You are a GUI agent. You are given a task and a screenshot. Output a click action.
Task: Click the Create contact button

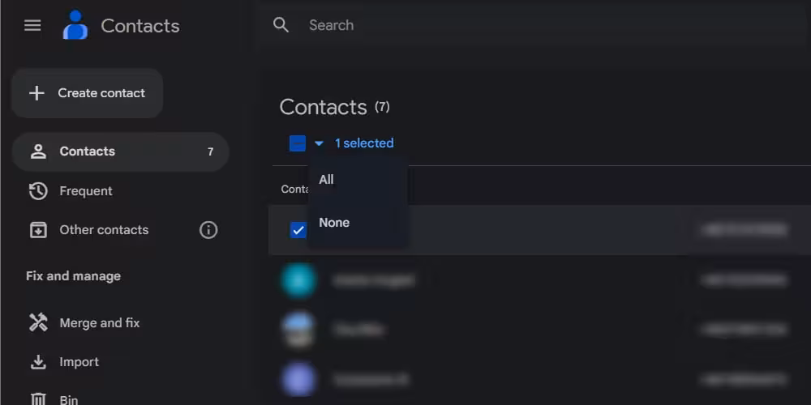pyautogui.click(x=87, y=93)
